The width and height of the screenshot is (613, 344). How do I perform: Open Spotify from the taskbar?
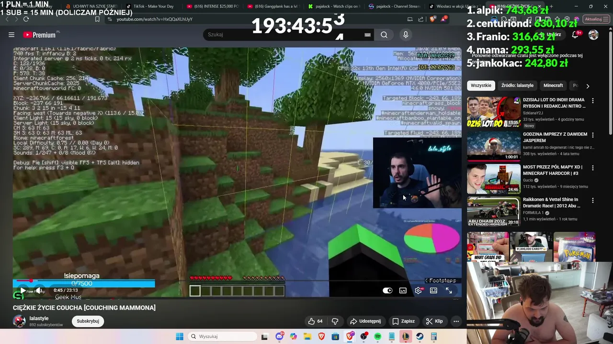pyautogui.click(x=377, y=336)
